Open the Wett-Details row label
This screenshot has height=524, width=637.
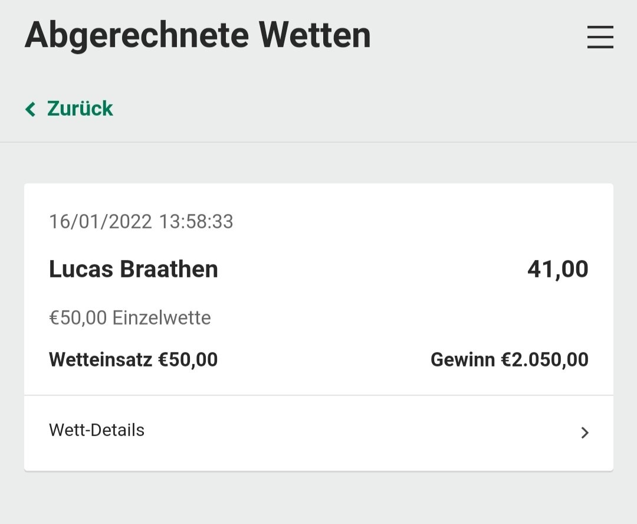[97, 430]
